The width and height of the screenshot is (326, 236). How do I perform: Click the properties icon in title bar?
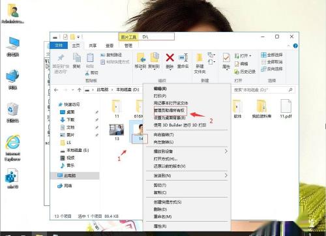(x=65, y=37)
